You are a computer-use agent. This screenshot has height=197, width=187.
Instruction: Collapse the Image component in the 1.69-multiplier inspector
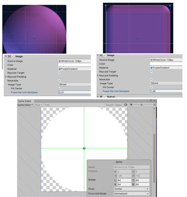97,55
